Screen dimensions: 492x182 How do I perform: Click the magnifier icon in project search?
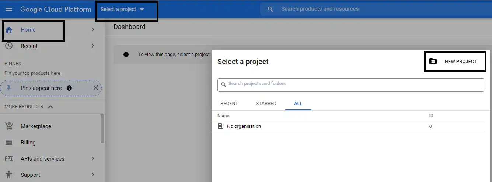pyautogui.click(x=223, y=85)
